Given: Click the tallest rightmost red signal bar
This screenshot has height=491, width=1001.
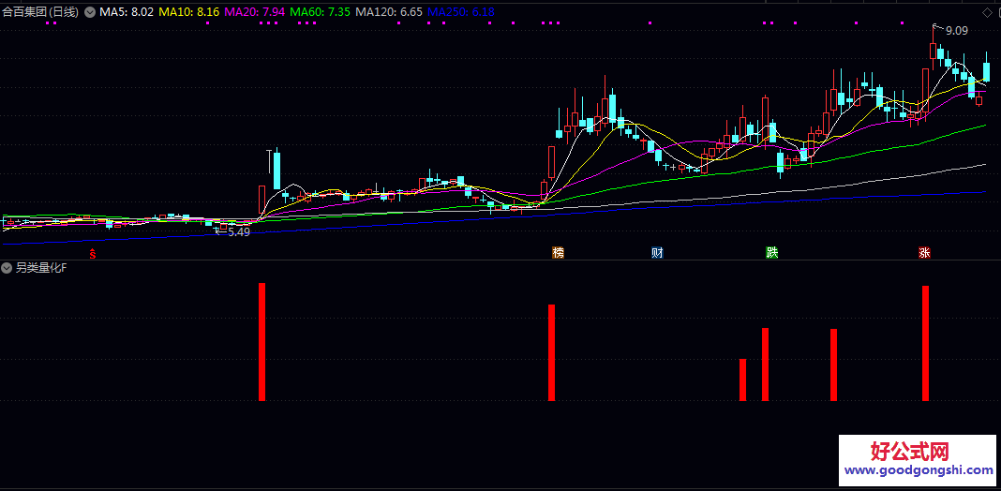Looking at the screenshot, I should click(925, 343).
